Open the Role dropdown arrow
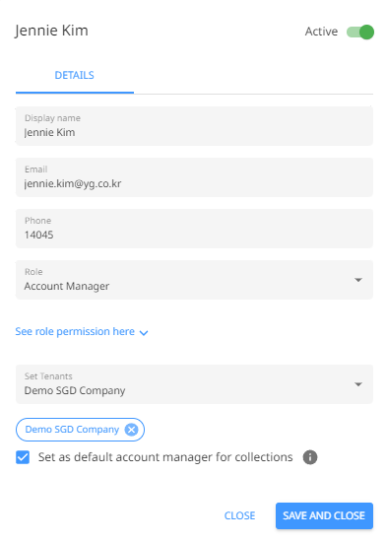This screenshot has width=386, height=543. (358, 280)
